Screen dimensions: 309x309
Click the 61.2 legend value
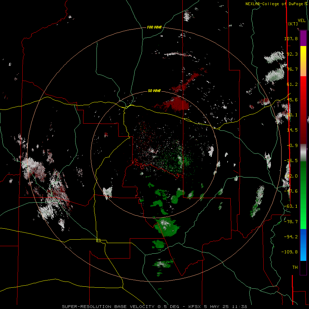click(292, 84)
